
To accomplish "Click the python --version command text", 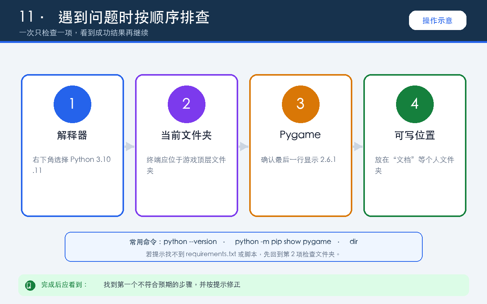I will [x=190, y=242].
